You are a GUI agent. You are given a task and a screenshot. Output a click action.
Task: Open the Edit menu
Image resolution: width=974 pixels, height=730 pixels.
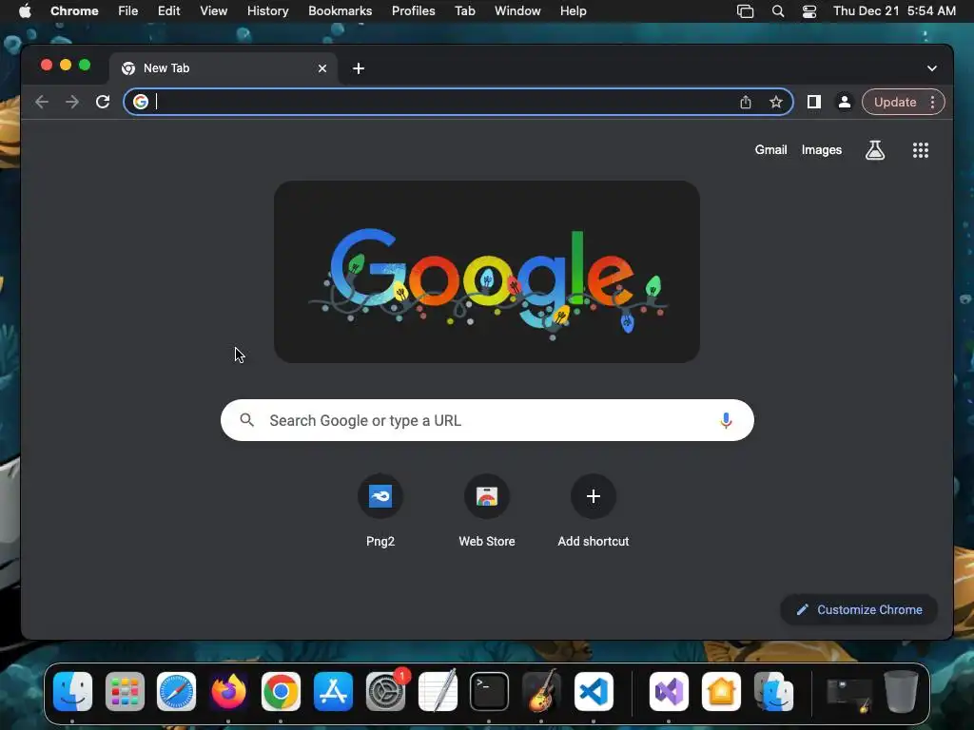pos(168,11)
